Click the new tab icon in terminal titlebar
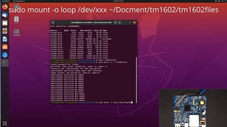Screen dimensions: 227x127 [53, 23]
